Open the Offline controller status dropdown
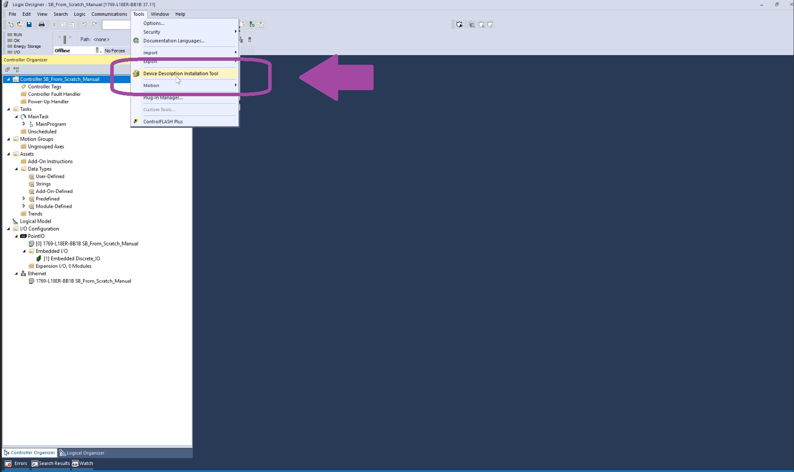Viewport: 794px width, 472px height. pos(100,51)
